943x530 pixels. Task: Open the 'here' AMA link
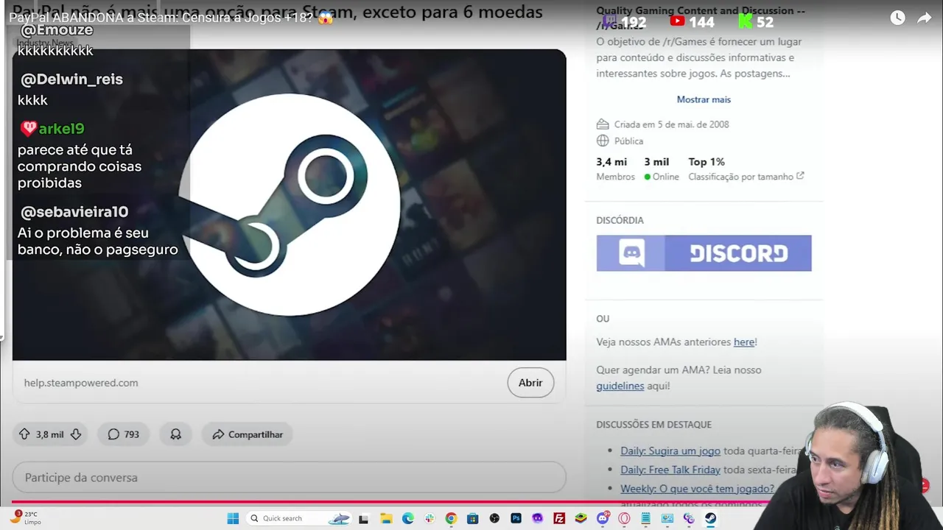point(743,342)
